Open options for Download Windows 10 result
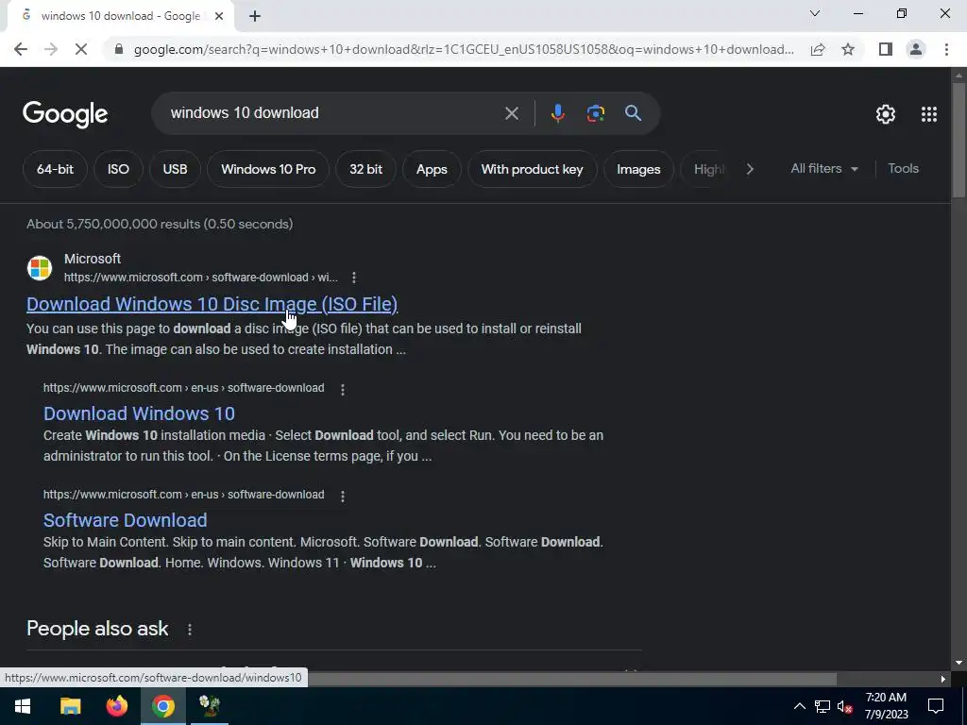The height and width of the screenshot is (725, 967). tap(343, 389)
